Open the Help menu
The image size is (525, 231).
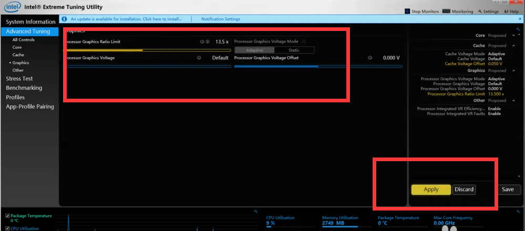click(511, 12)
